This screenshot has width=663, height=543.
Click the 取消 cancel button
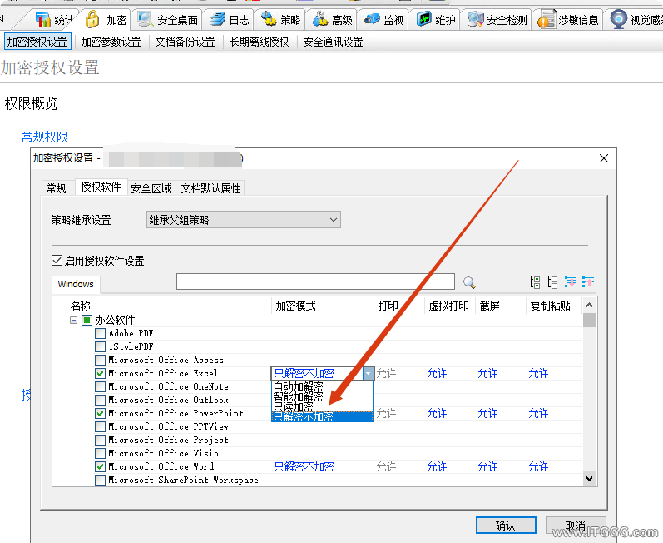point(576,526)
